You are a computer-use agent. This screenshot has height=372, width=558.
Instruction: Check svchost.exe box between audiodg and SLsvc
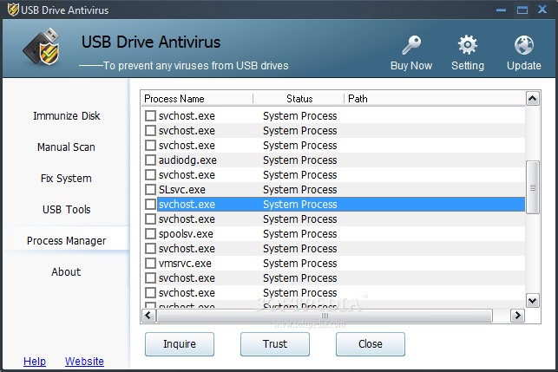(150, 174)
